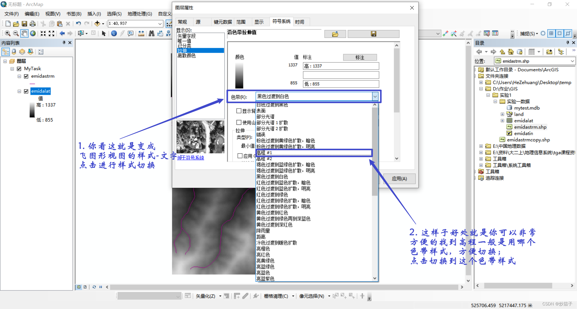
Task: Choose the Select Elements black arrow tool
Action: (x=104, y=33)
